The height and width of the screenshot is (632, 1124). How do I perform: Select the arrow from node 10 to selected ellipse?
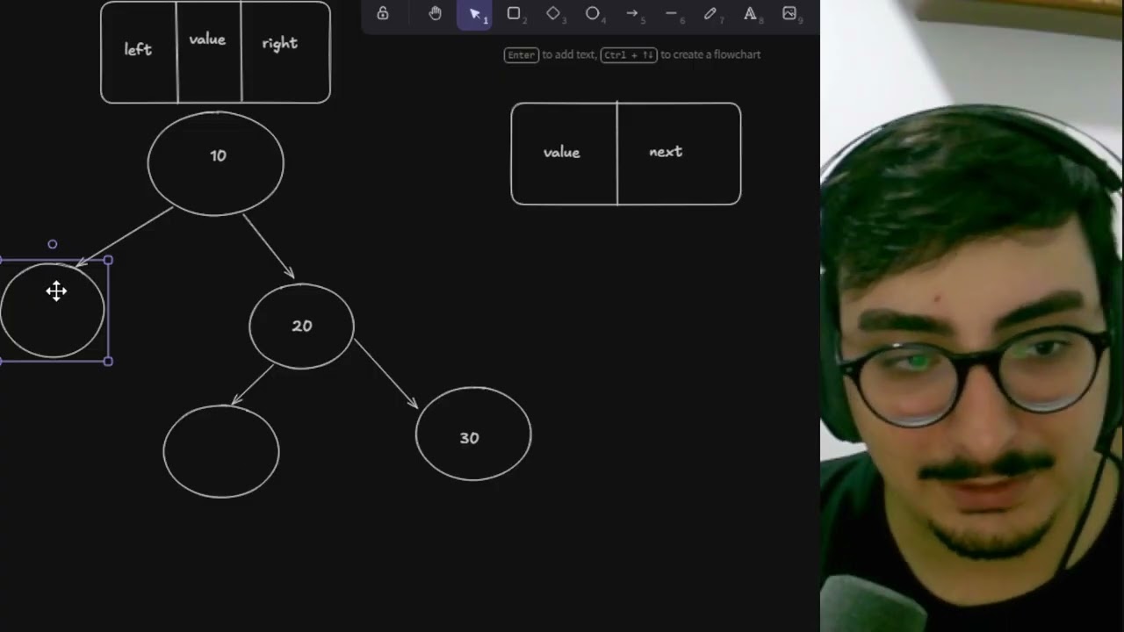click(x=125, y=236)
